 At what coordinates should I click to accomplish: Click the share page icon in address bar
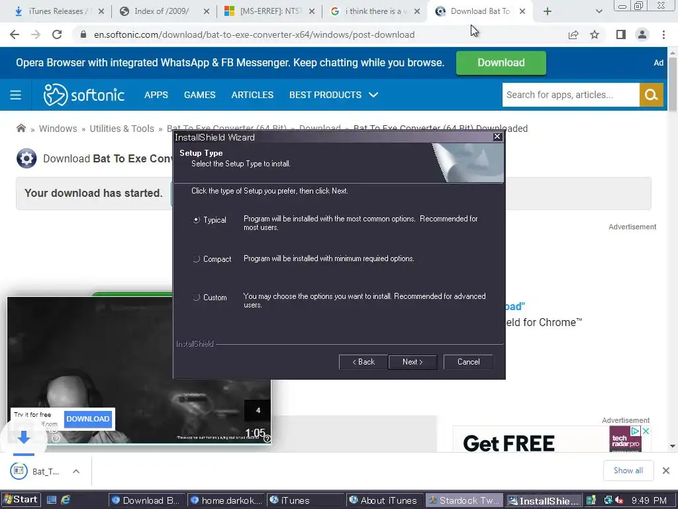573,34
